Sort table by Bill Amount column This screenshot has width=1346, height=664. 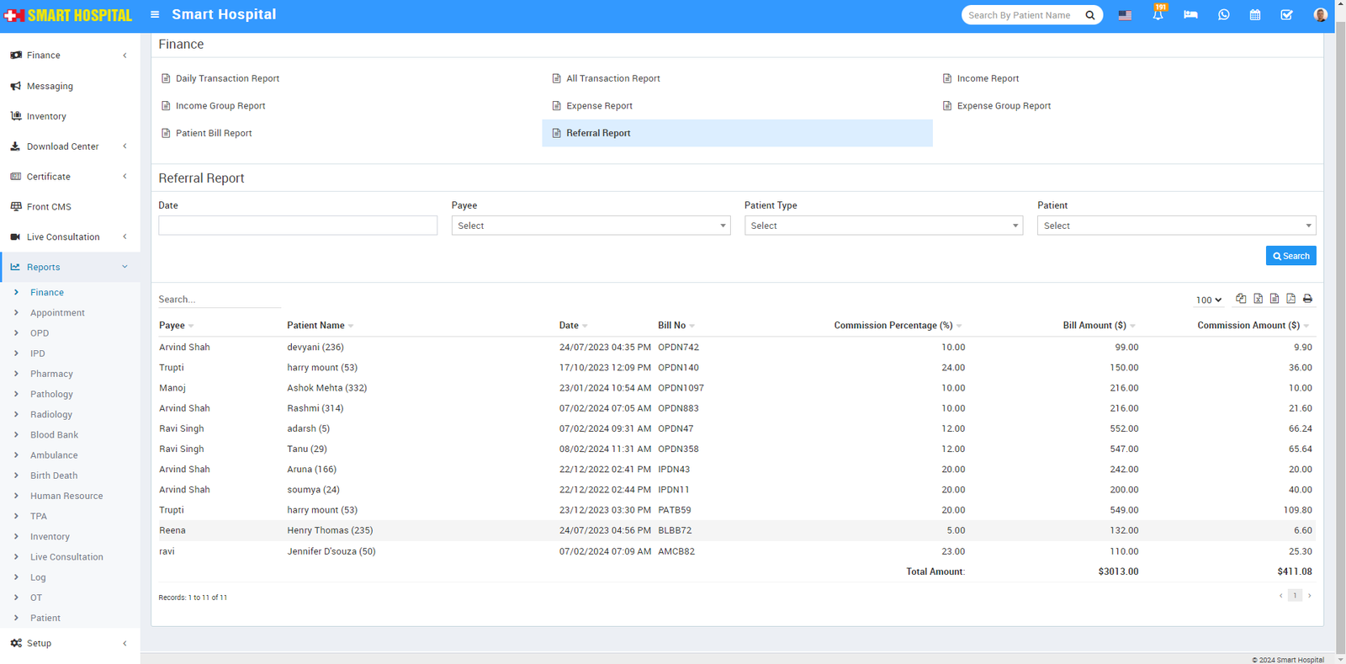1094,326
